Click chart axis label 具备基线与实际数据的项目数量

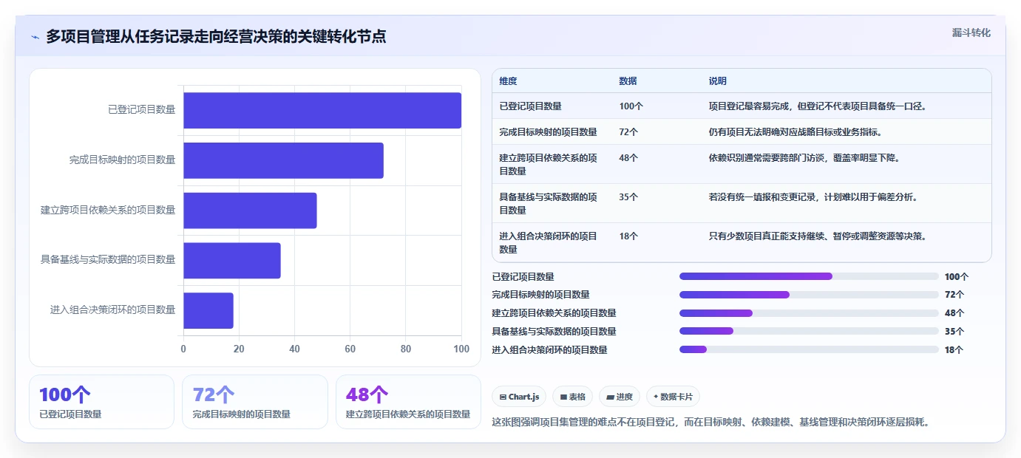tap(108, 260)
